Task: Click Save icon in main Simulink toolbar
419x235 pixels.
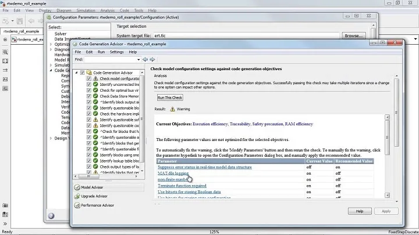Action: pos(20,21)
